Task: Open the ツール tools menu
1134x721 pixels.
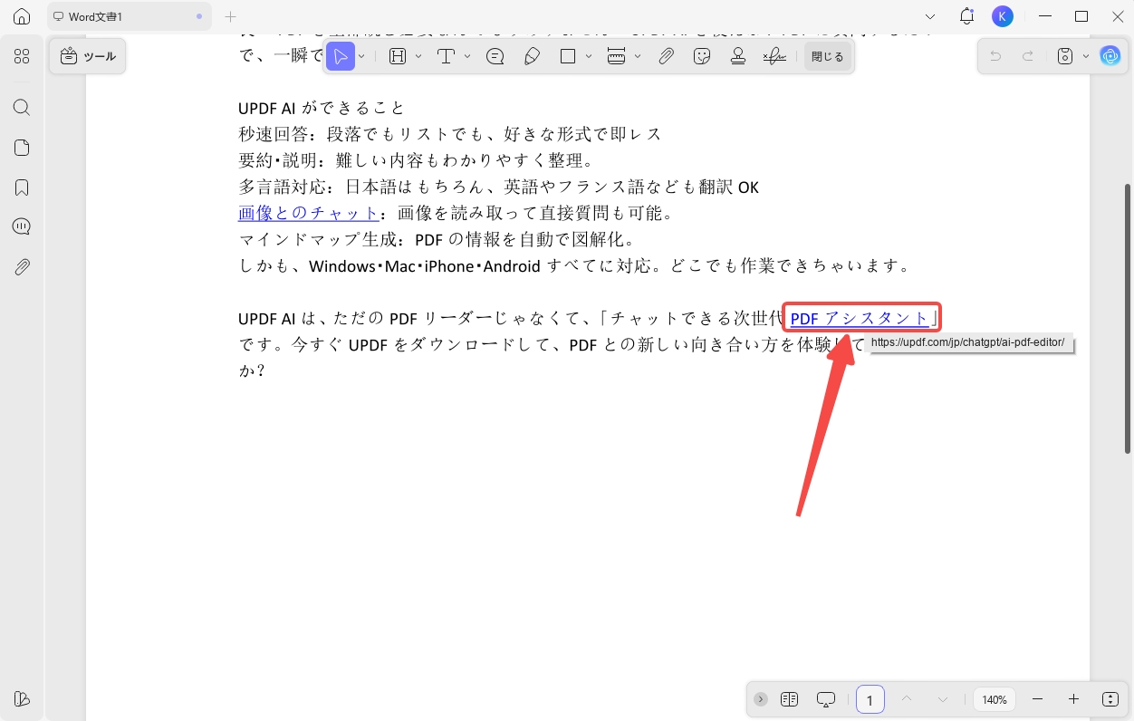Action: click(88, 56)
